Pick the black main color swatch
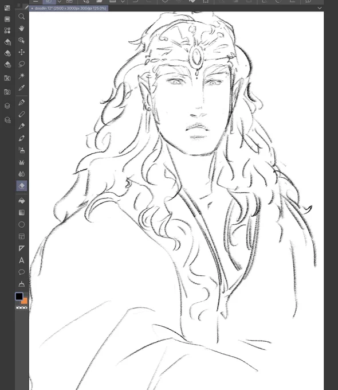The height and width of the screenshot is (390, 338). click(x=19, y=297)
